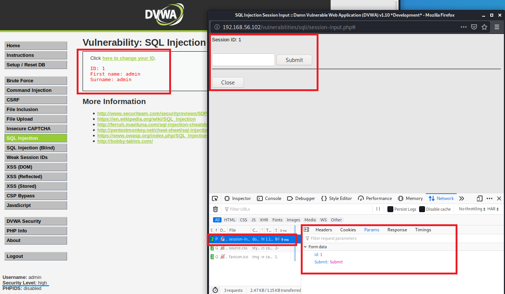The image size is (505, 294).
Task: Enable Persist Logs checkbox
Action: (x=390, y=209)
